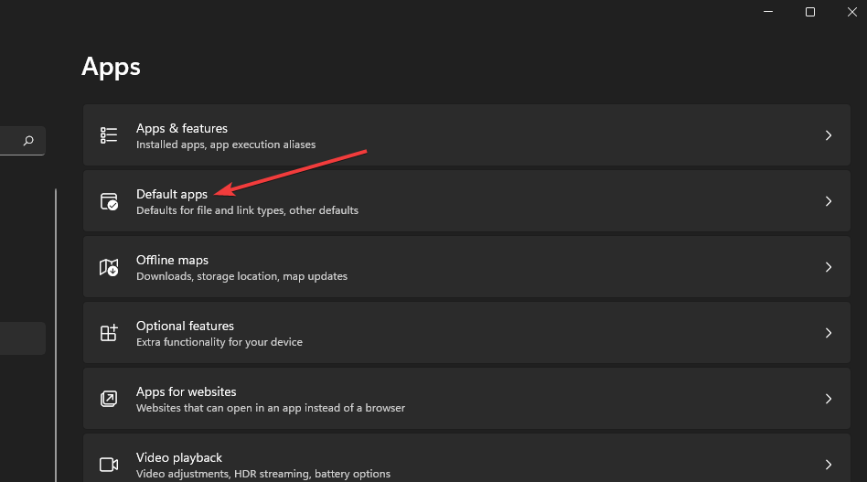
Task: Minimize the Settings window
Action: (x=767, y=12)
